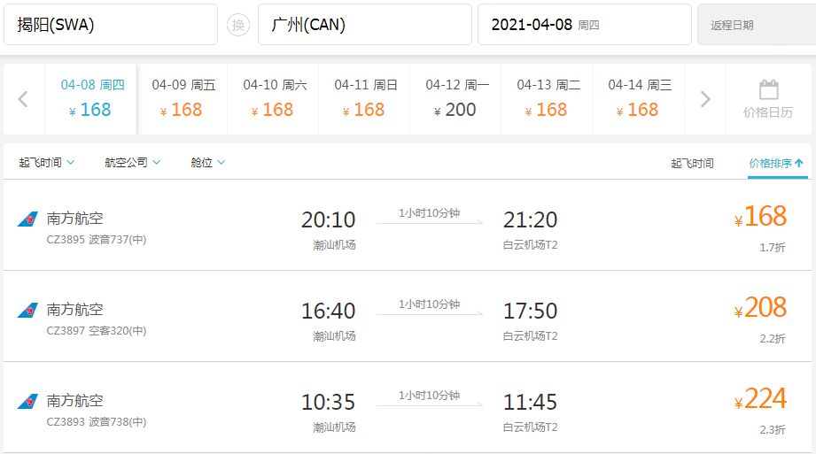Show previous week of dates
Screen dimensions: 816x454
point(23,99)
